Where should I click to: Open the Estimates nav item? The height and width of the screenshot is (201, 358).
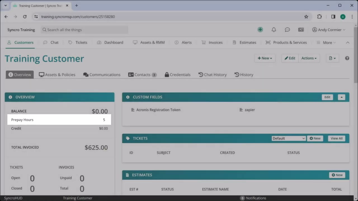(244, 42)
